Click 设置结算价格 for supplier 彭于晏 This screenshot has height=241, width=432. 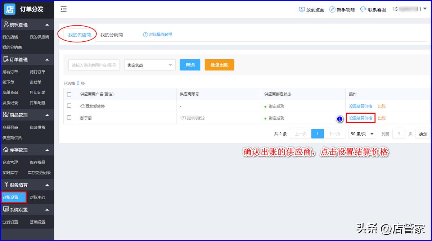[361, 118]
